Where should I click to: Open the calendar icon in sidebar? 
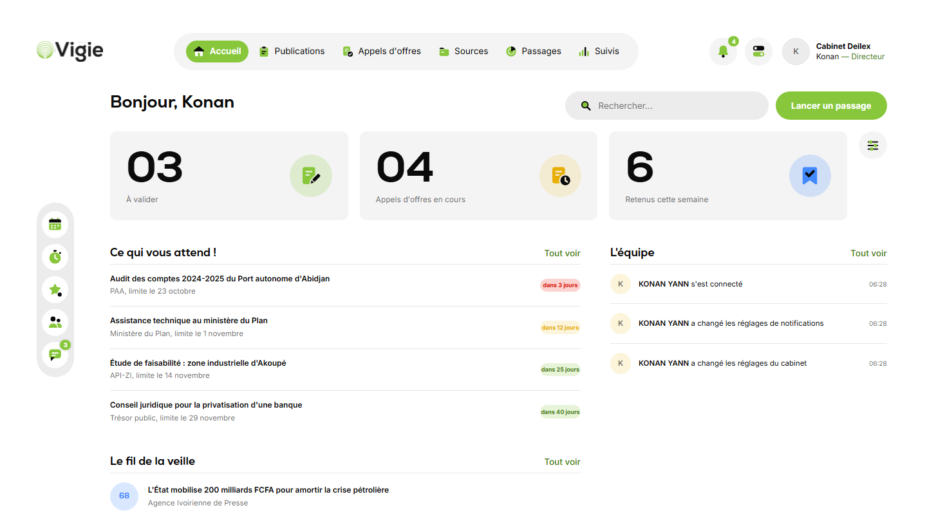(x=55, y=224)
